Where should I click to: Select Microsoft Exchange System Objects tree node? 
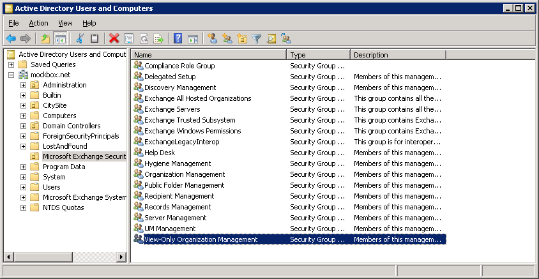click(x=84, y=197)
